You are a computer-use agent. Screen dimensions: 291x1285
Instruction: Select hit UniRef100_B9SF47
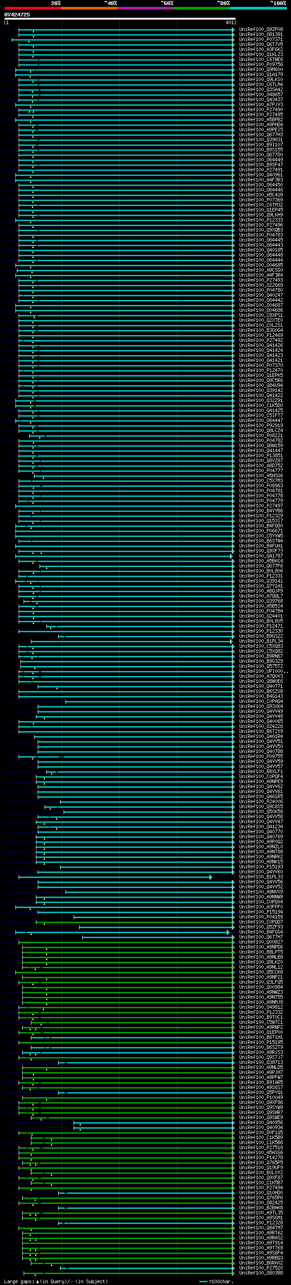(x=261, y=165)
